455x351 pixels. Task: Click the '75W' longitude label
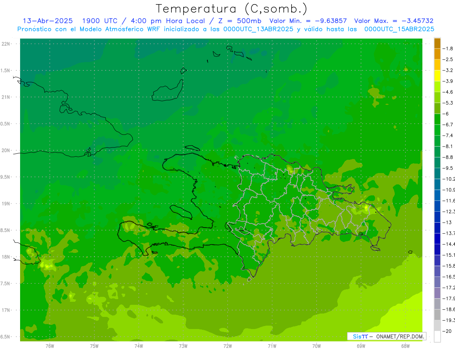point(94,346)
